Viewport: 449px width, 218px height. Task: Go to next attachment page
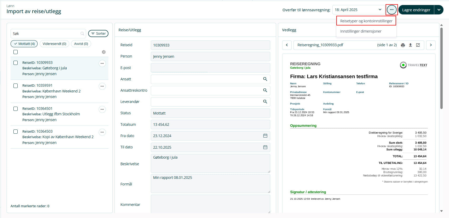point(431,45)
